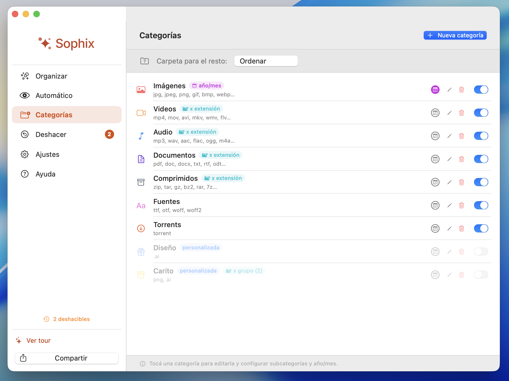
Task: Disable the Comprimidos category toggle
Action: (x=481, y=182)
